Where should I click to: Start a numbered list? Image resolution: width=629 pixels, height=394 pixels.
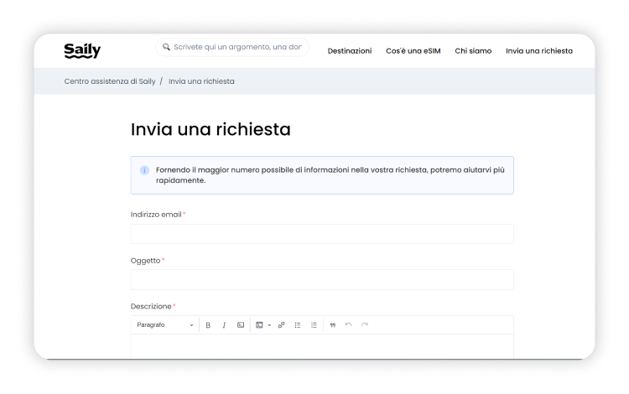click(314, 324)
